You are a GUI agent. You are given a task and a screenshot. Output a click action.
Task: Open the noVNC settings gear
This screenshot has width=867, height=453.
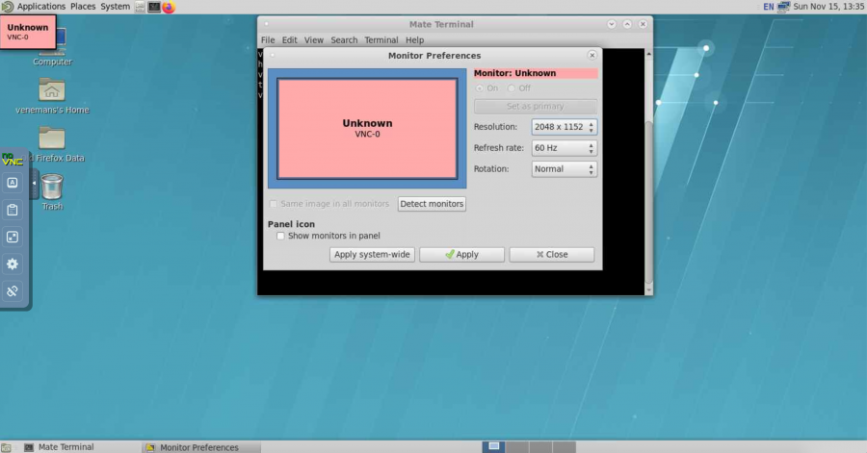[13, 264]
